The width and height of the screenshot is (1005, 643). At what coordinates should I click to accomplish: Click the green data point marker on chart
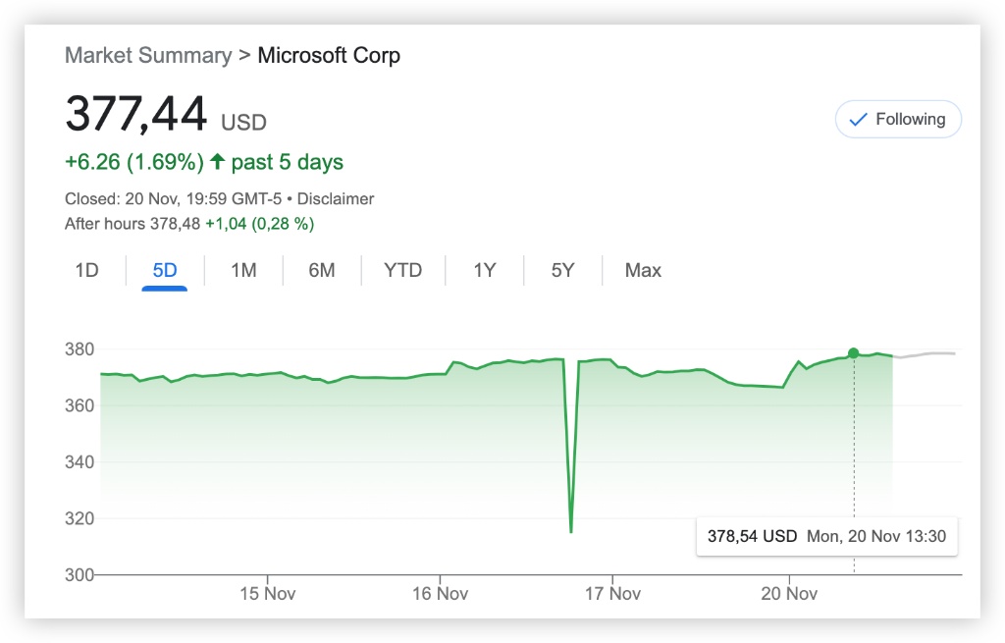pyautogui.click(x=853, y=353)
